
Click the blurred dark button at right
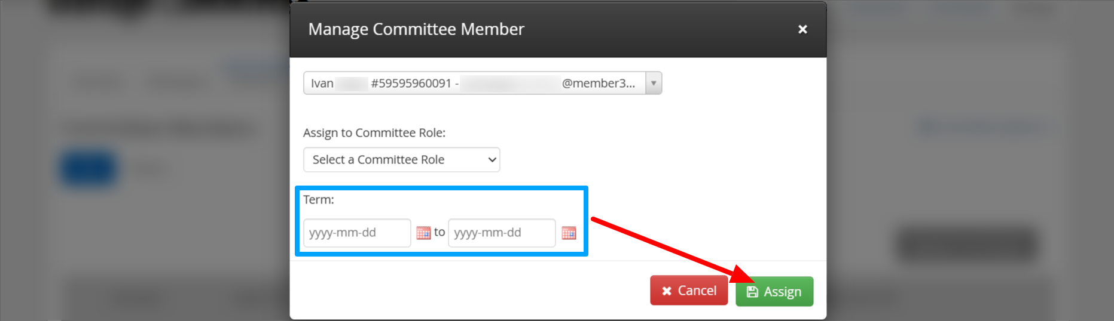pyautogui.click(x=967, y=245)
